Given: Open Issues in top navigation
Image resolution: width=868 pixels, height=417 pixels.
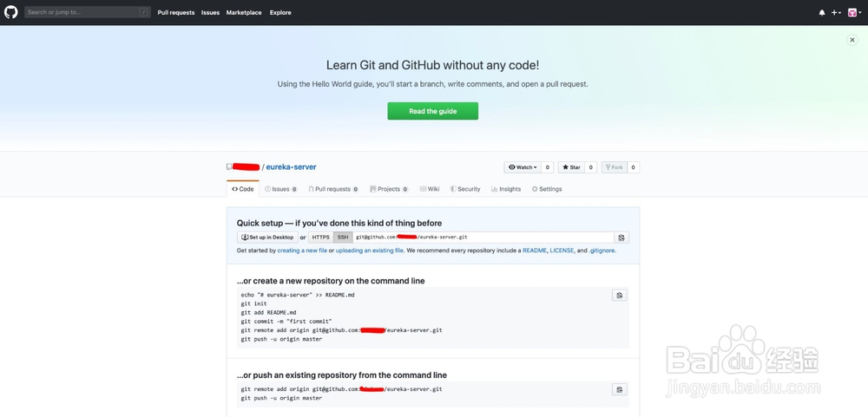Looking at the screenshot, I should 210,13.
